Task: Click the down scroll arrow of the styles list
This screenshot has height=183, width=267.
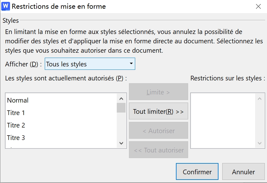Action: point(121,144)
